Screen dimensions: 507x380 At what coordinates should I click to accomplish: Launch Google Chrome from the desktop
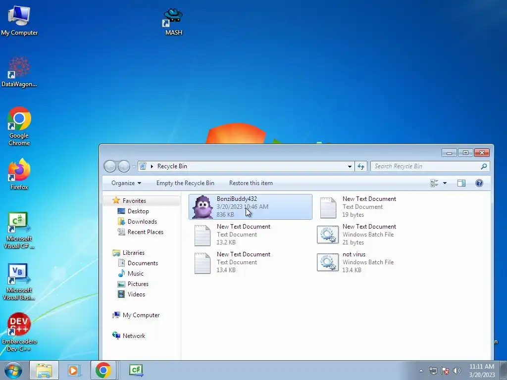19,126
